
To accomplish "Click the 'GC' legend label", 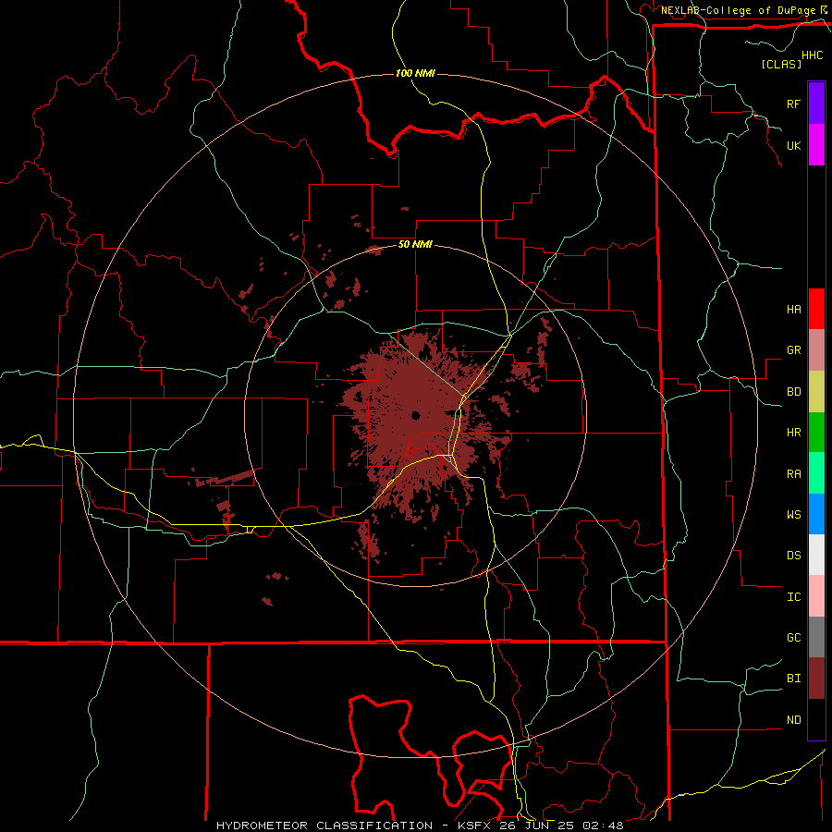I will pyautogui.click(x=793, y=638).
